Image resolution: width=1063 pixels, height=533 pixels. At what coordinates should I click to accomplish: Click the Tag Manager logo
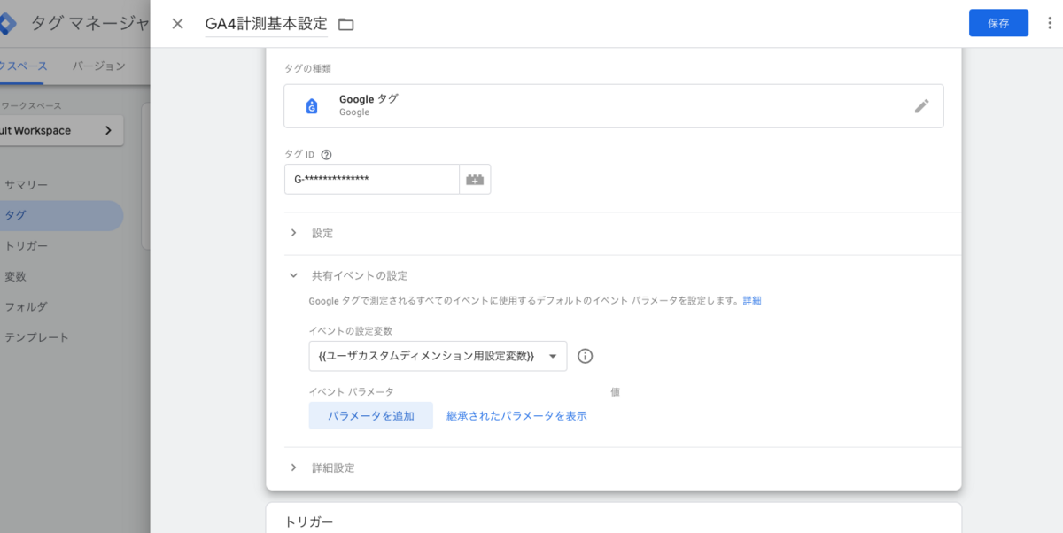click(x=9, y=24)
